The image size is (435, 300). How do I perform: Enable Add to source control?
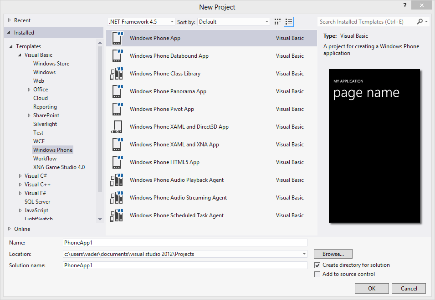(x=317, y=274)
